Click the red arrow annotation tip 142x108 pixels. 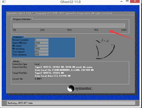[x=110, y=31]
